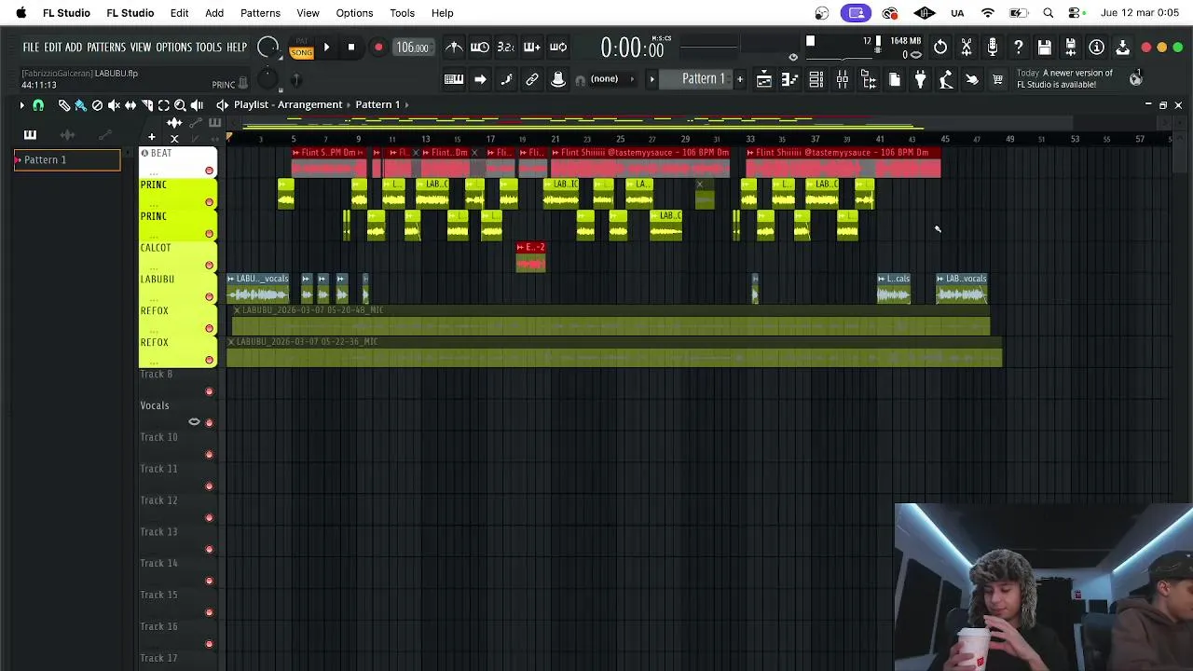Open the project info icon
The width and height of the screenshot is (1193, 671).
click(x=1097, y=48)
